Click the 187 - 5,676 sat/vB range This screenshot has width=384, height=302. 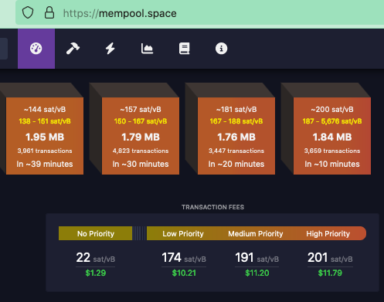332,121
